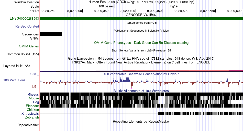Image resolution: width=243 pixels, height=131 pixels.
Task: Select the Dog alignment label
Action: tap(36, 102)
